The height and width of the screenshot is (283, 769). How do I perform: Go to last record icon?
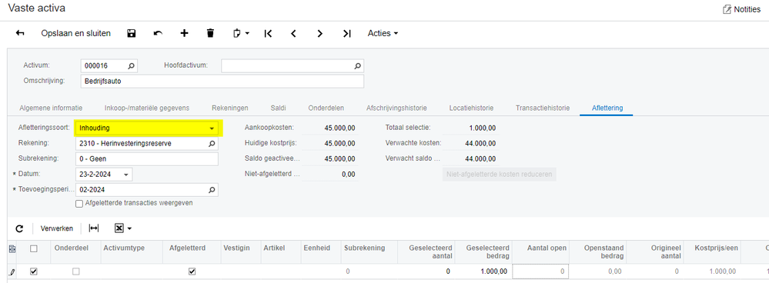(x=346, y=33)
